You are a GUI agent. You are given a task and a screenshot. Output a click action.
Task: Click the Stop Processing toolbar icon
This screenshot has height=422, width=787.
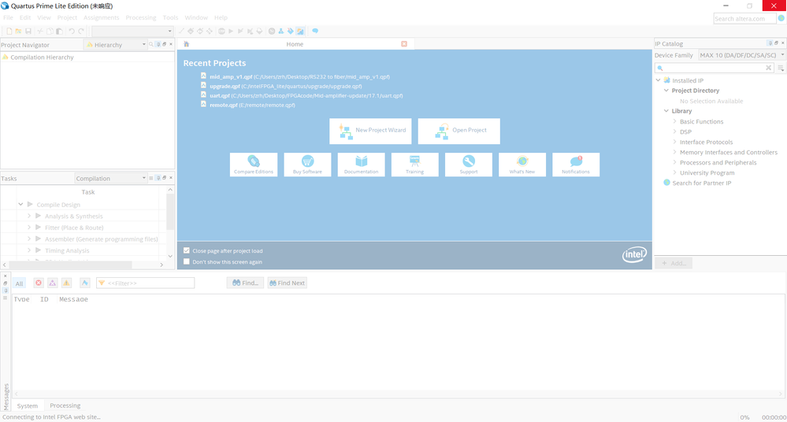coord(221,31)
